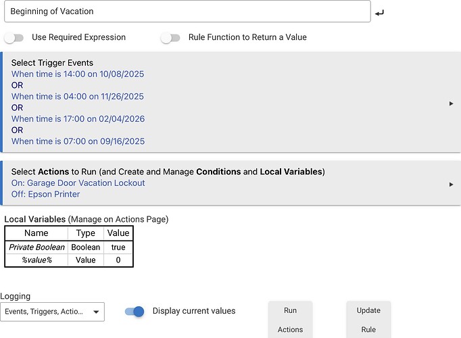This screenshot has width=461, height=338.
Task: Click the Display current values label
Action: pos(194,311)
